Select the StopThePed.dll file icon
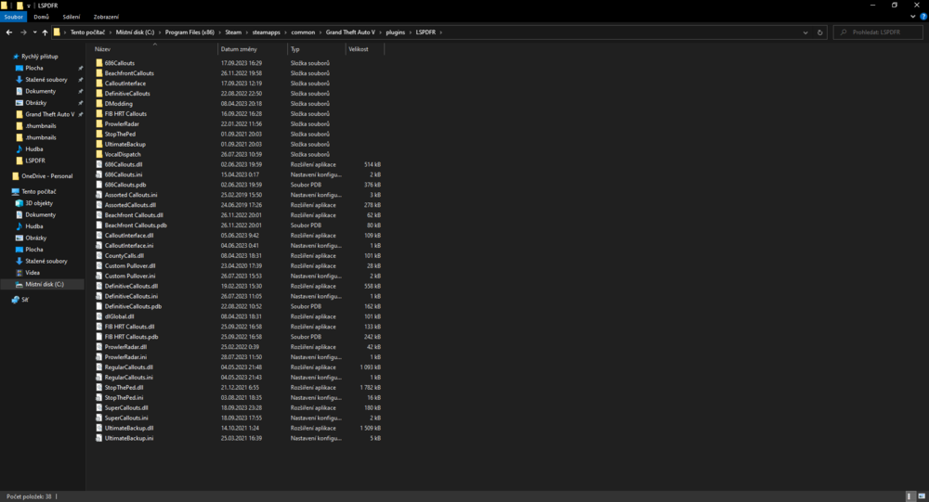The width and height of the screenshot is (929, 502). pos(98,387)
